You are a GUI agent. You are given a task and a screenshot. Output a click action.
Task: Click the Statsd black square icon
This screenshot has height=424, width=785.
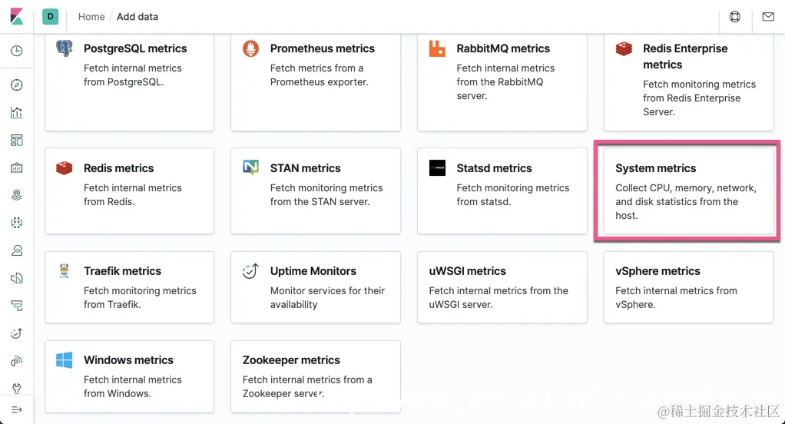click(x=437, y=167)
